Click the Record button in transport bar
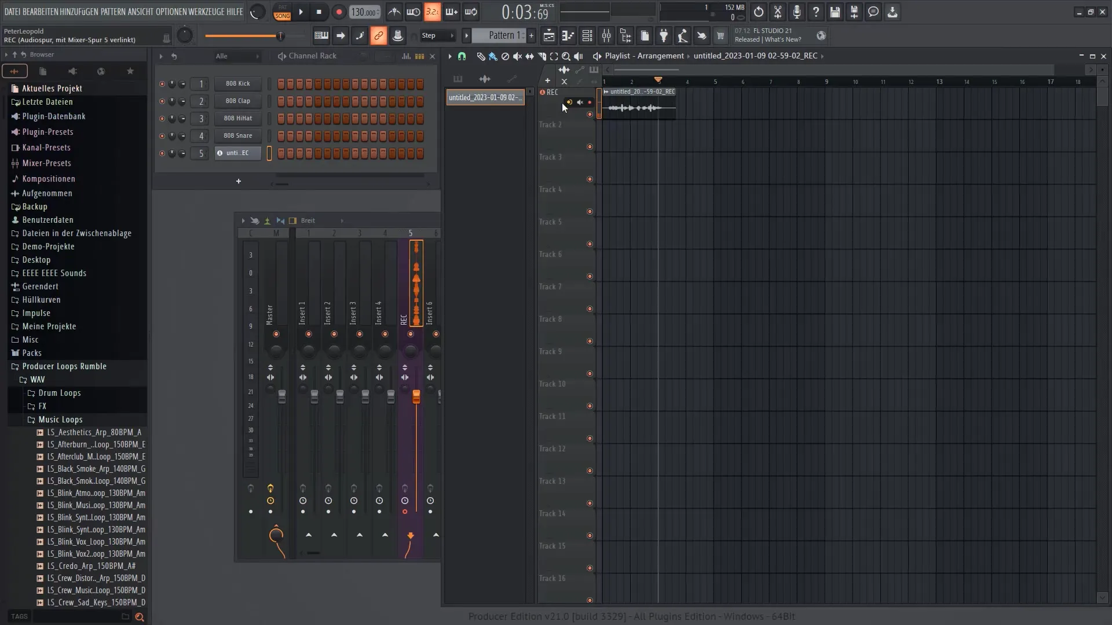The image size is (1112, 625). pos(338,12)
